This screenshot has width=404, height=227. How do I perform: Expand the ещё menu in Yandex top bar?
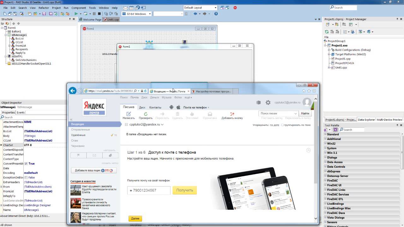(x=188, y=97)
